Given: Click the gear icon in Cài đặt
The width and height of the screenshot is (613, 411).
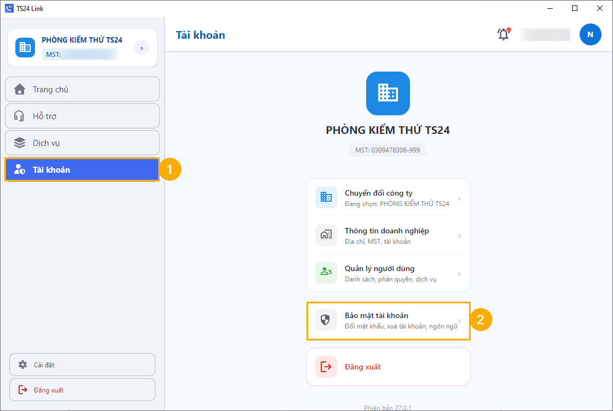Looking at the screenshot, I should pos(22,365).
